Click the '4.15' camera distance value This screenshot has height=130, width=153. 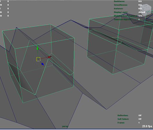(140, 16)
